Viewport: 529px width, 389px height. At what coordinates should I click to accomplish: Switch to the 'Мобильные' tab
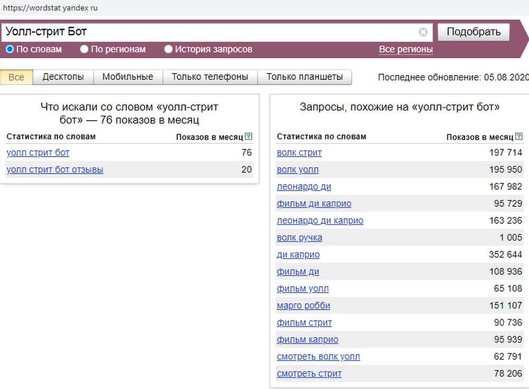(128, 77)
